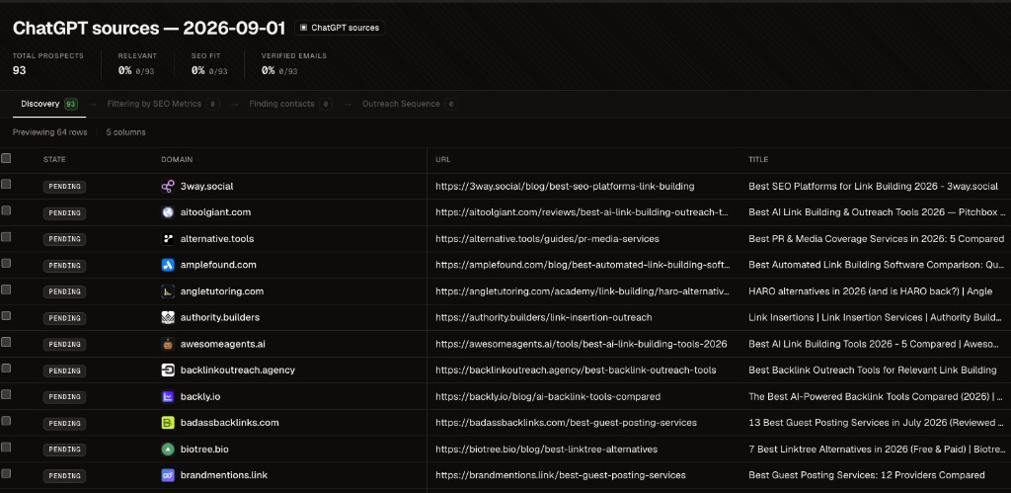This screenshot has height=493, width=1011.
Task: Click the awesomeagents.ai favicon icon
Action: coord(168,344)
